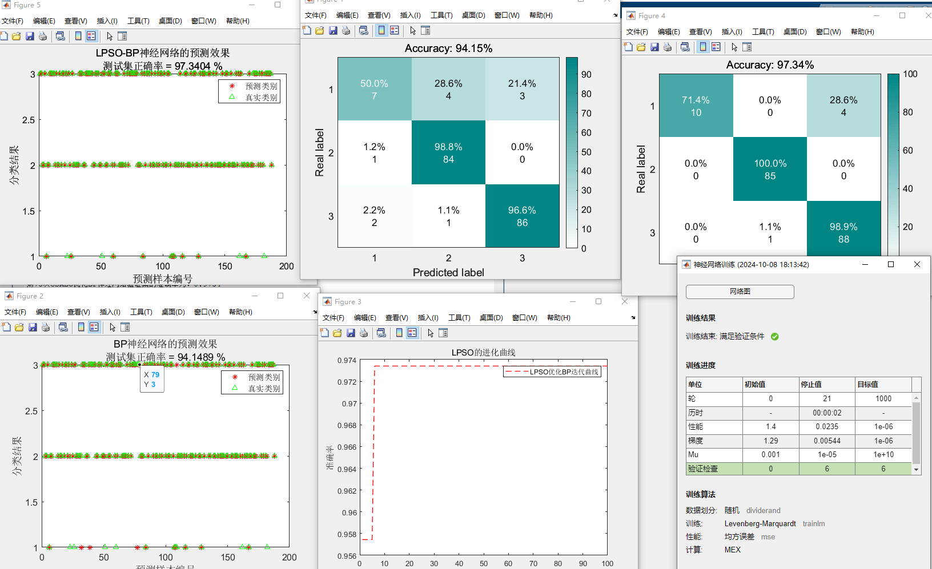The image size is (932, 569).
Task: Click the 网络图 button
Action: (740, 292)
